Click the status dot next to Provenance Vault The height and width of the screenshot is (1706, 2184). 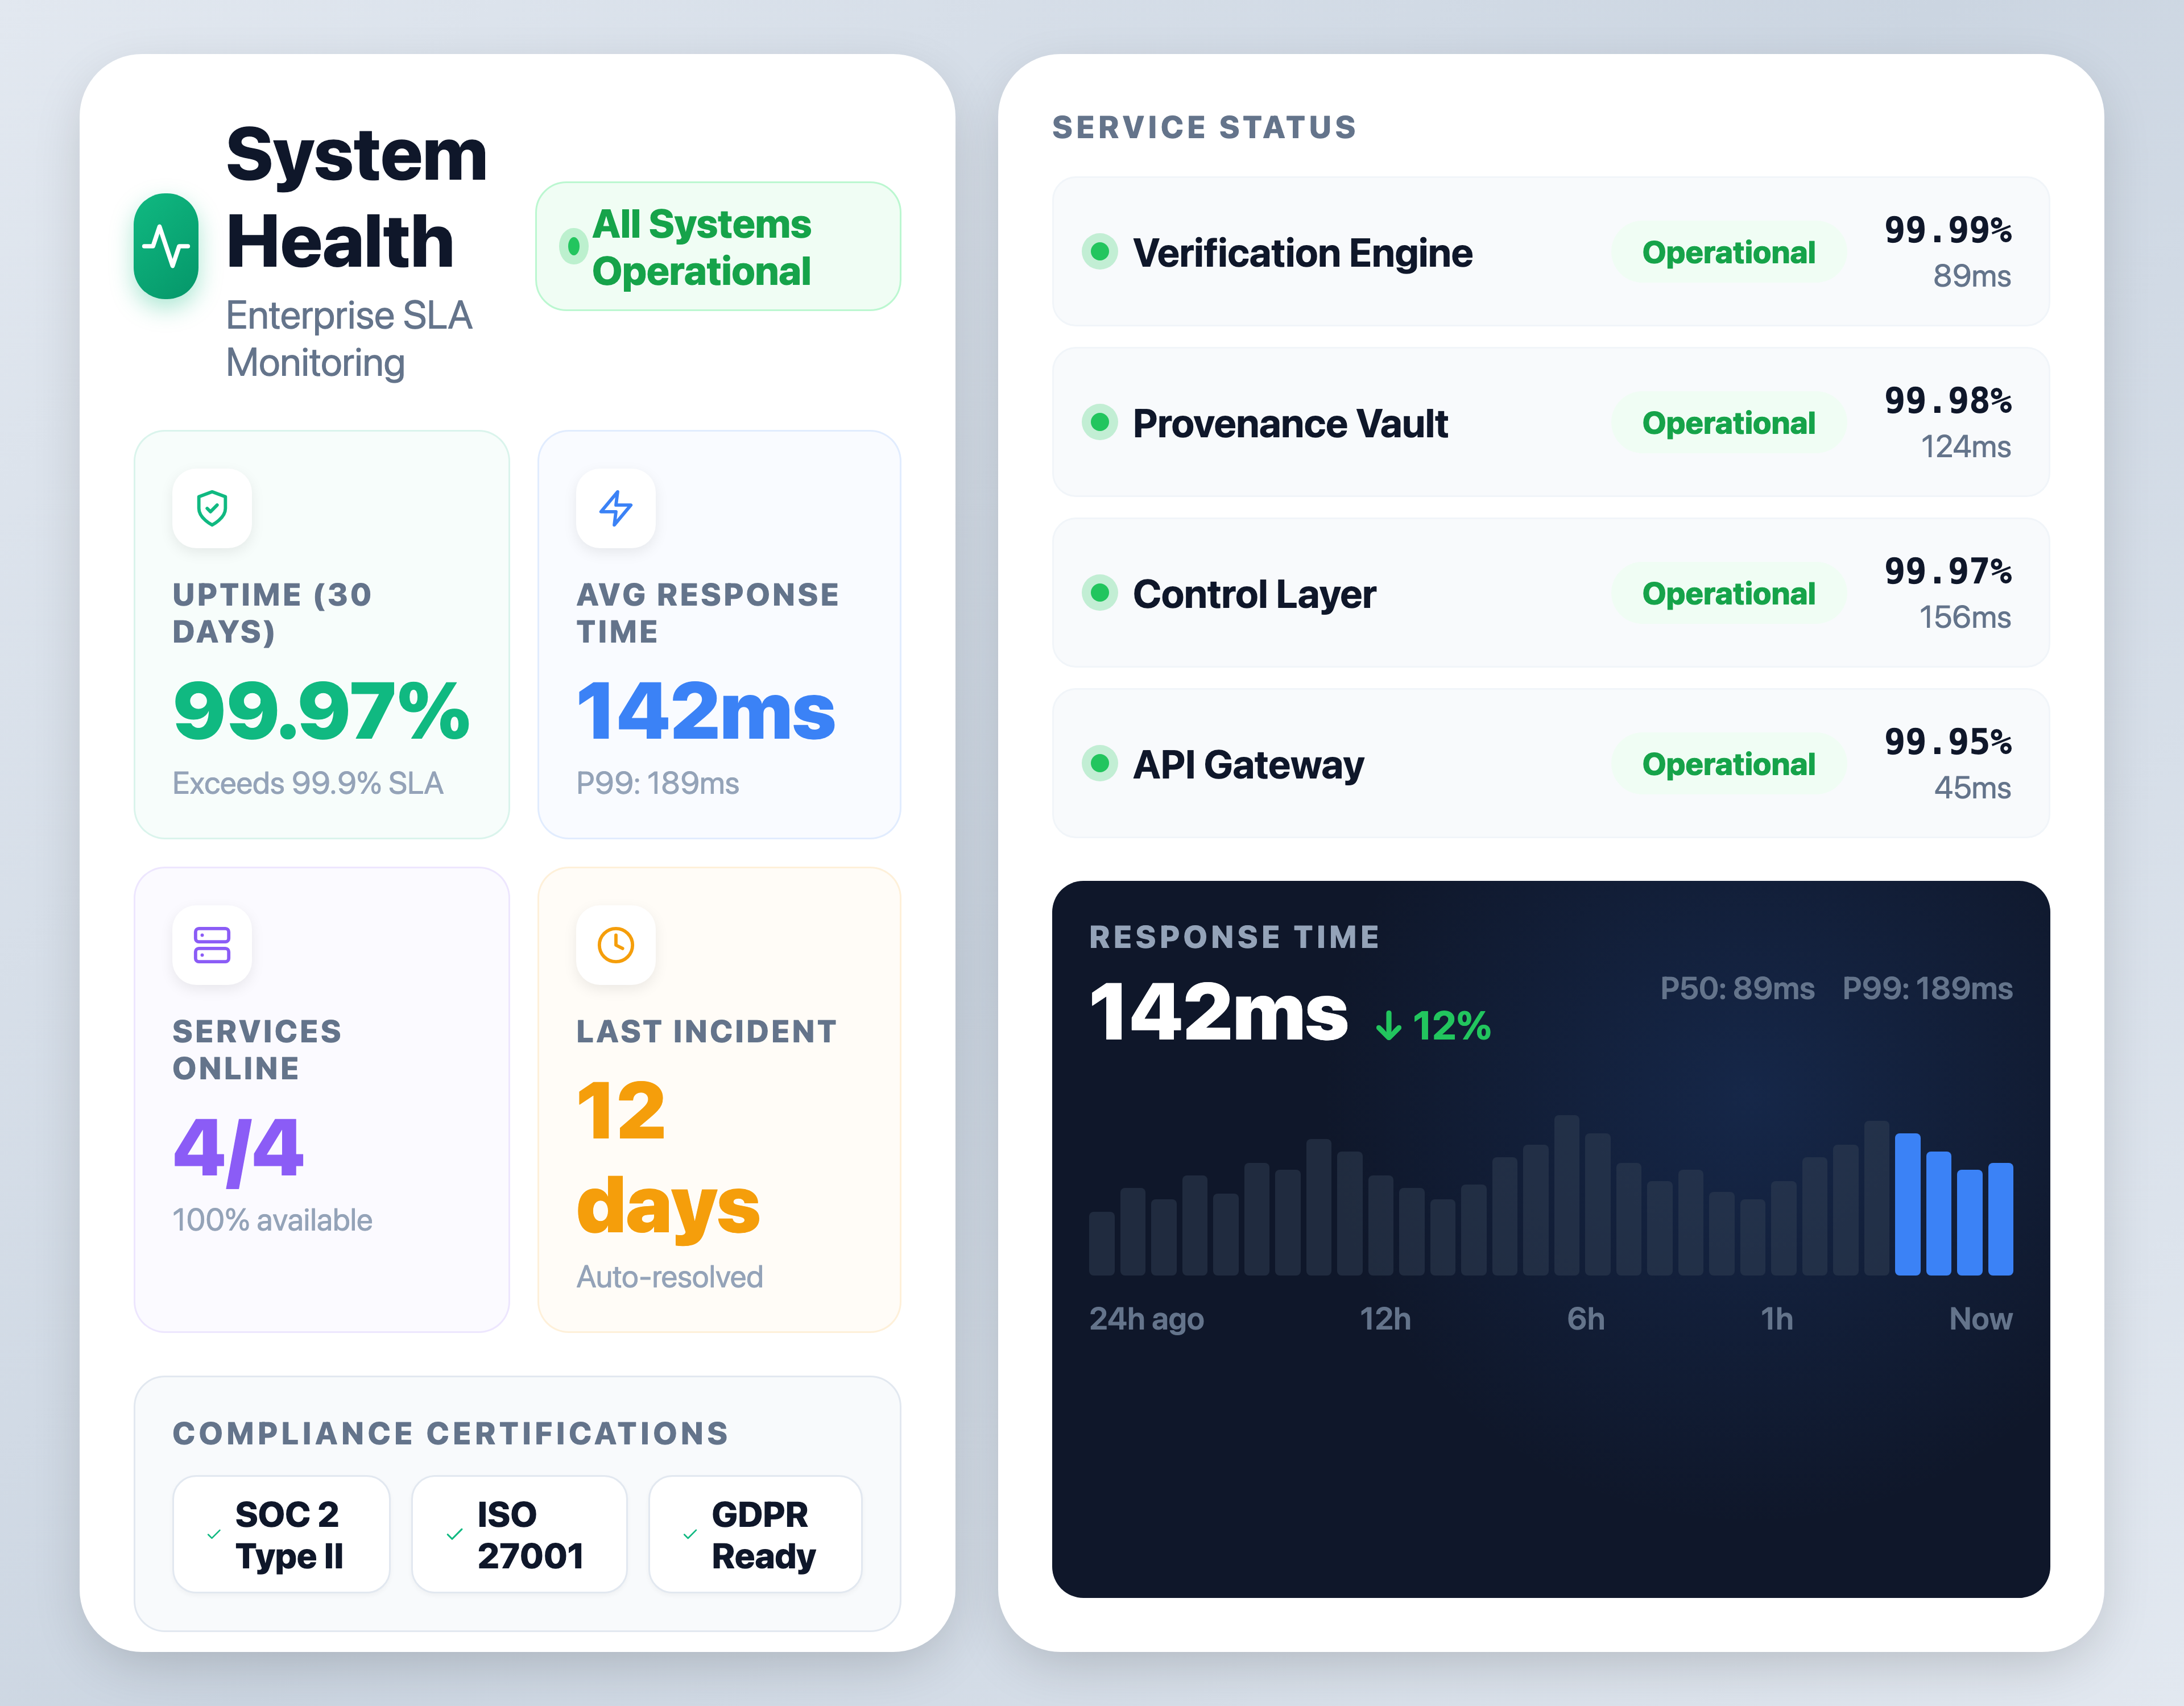point(1100,423)
